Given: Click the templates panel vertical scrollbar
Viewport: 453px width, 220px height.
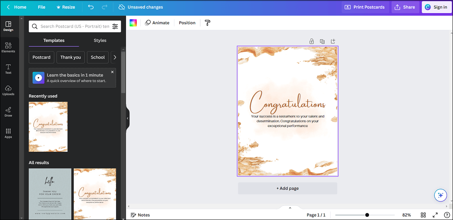Looking at the screenshot, I should coord(123,73).
